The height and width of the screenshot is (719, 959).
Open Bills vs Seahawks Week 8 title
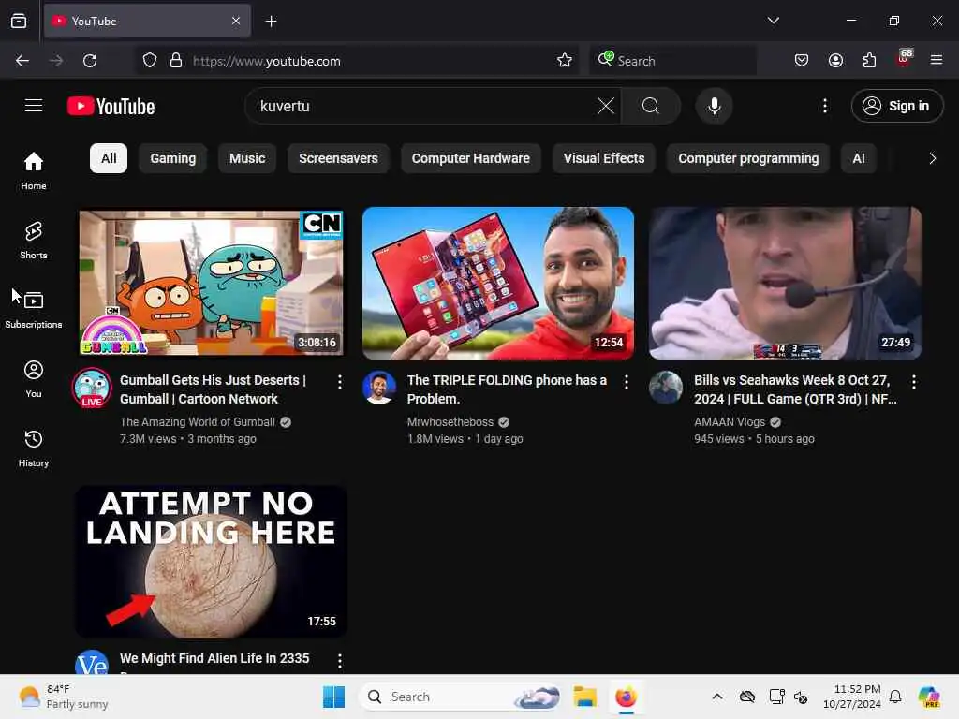(795, 389)
